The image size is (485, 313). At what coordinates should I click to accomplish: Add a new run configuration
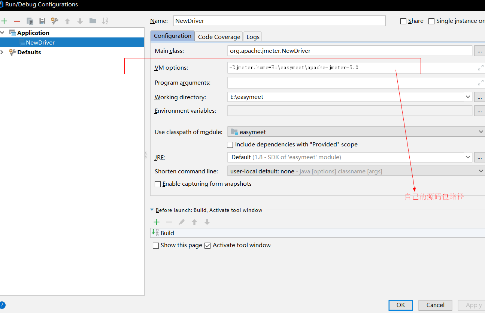pos(4,21)
